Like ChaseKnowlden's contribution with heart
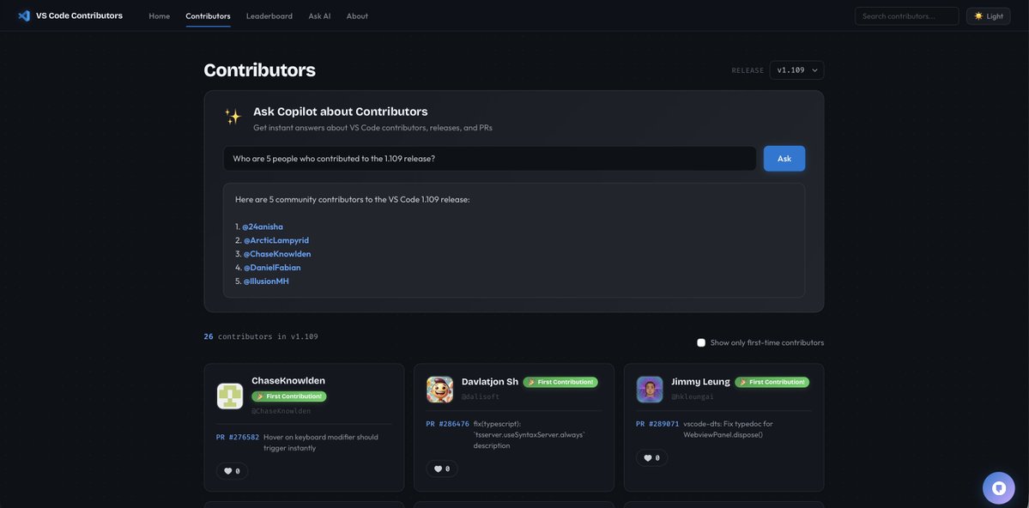The height and width of the screenshot is (508, 1029). 232,471
